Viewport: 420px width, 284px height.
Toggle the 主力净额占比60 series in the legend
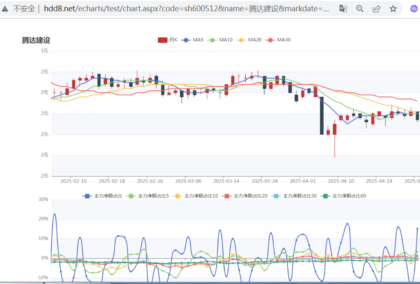343,196
